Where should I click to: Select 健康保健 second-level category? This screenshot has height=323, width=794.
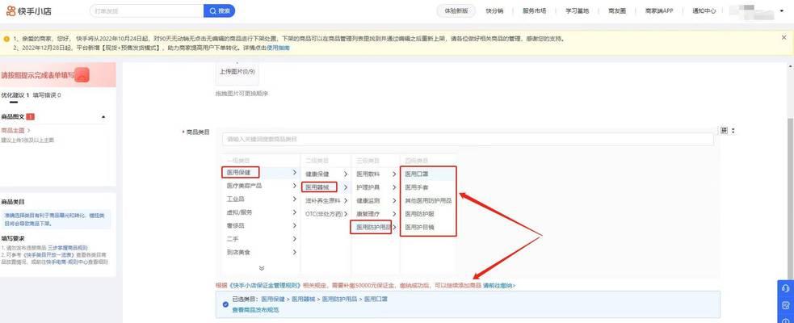(x=317, y=174)
